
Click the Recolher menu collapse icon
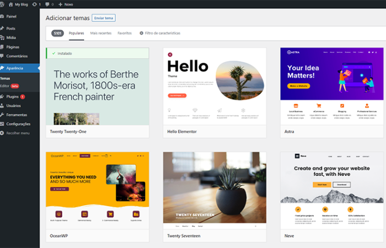[2, 133]
